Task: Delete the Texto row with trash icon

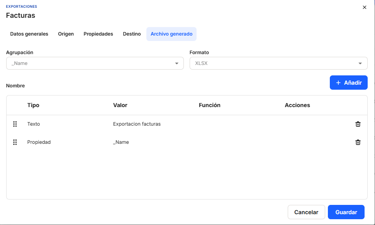Action: click(x=358, y=124)
